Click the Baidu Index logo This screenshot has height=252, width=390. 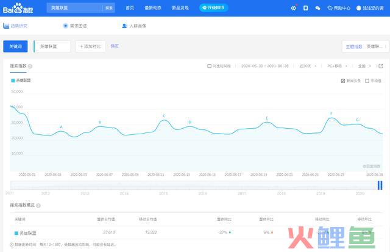click(x=18, y=8)
